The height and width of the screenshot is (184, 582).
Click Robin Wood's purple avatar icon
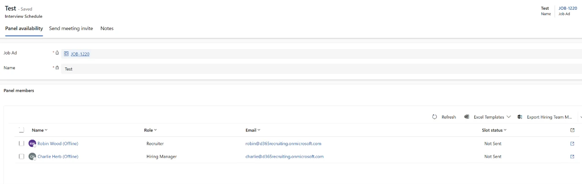tap(32, 144)
